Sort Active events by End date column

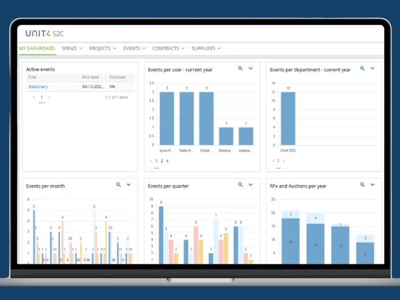pos(91,77)
